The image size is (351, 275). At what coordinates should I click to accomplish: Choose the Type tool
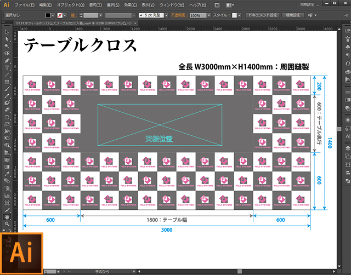pyautogui.click(x=7, y=67)
